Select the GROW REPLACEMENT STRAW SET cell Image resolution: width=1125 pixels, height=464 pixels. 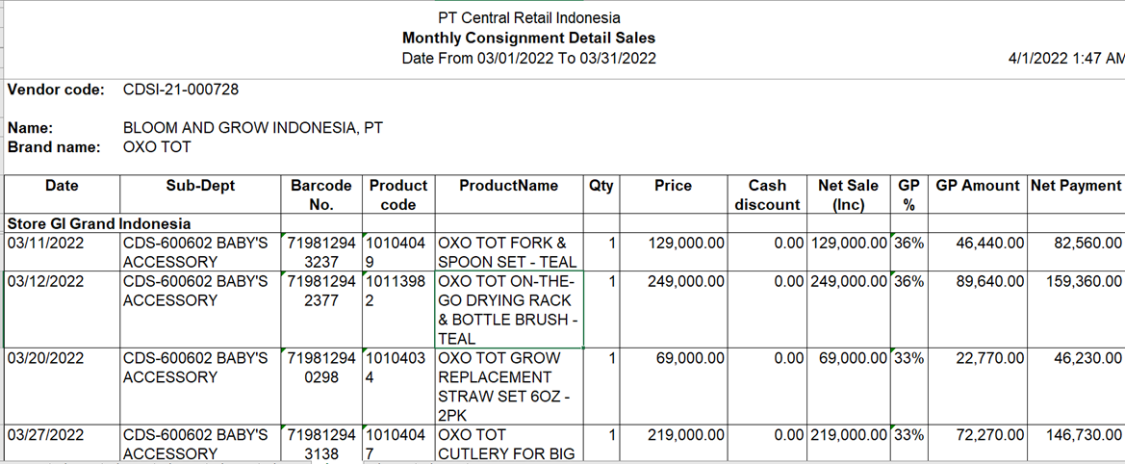(x=509, y=387)
